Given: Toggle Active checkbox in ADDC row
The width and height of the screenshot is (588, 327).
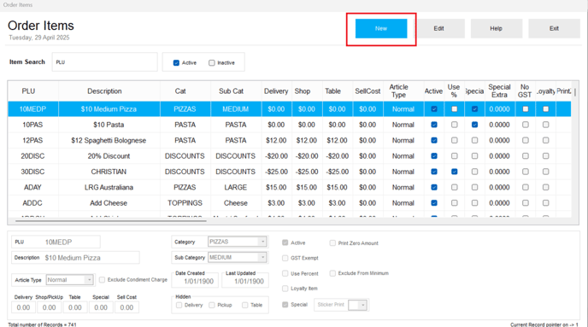Looking at the screenshot, I should click(434, 203).
